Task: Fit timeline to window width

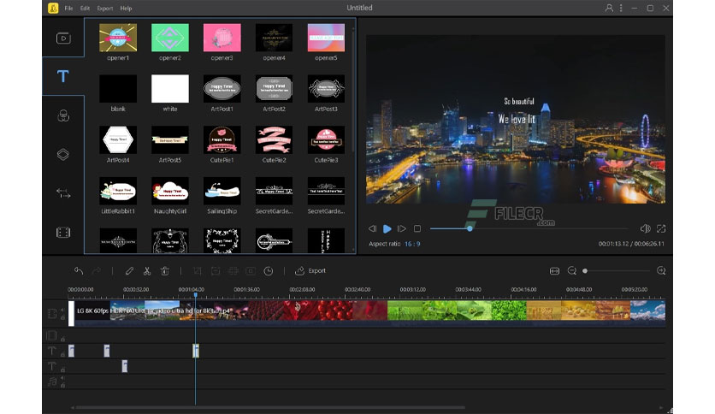Action: click(554, 271)
